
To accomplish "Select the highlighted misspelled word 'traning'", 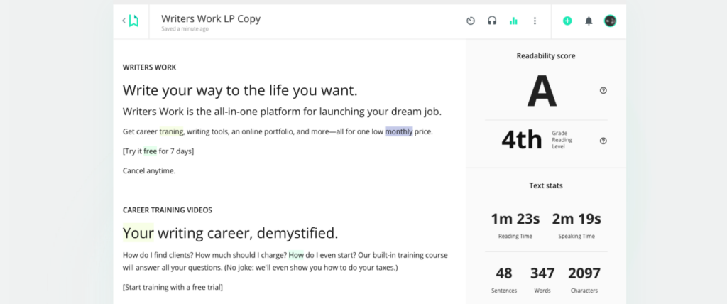I will (172, 131).
